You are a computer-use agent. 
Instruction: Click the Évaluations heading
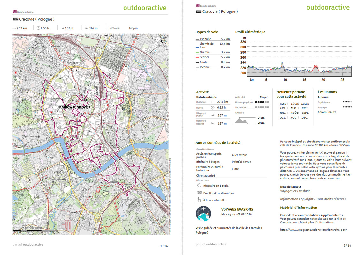327,92
